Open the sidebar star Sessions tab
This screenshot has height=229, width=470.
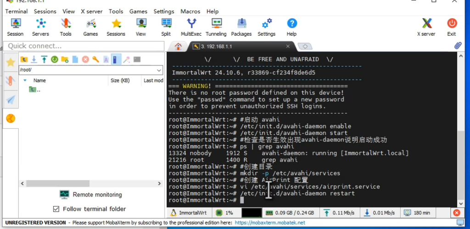11,62
